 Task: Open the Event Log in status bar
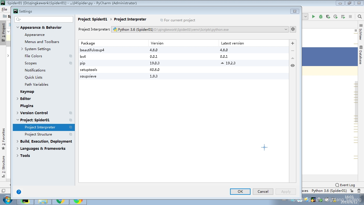pos(345,185)
